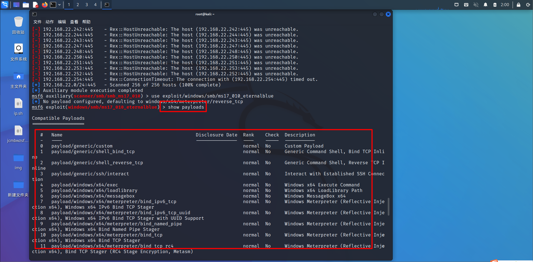Click the 2:00 panel clock
The width and height of the screenshot is (533, 262).
[x=505, y=5]
